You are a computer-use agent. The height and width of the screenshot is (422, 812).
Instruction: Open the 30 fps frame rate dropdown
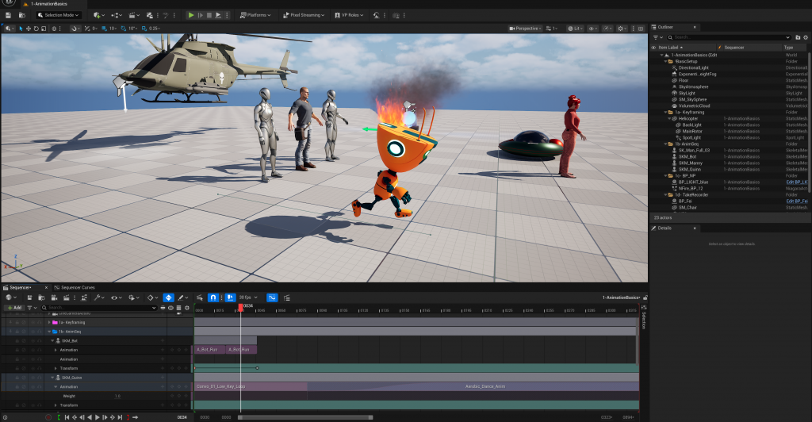tap(248, 297)
